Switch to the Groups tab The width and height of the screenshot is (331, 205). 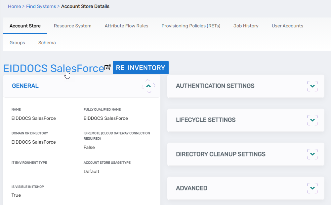(17, 43)
